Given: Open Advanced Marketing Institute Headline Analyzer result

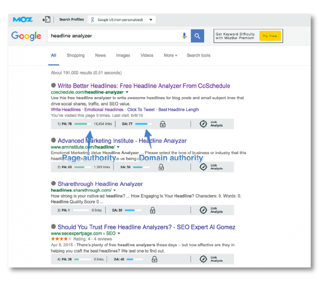Looking at the screenshot, I should coord(122,141).
